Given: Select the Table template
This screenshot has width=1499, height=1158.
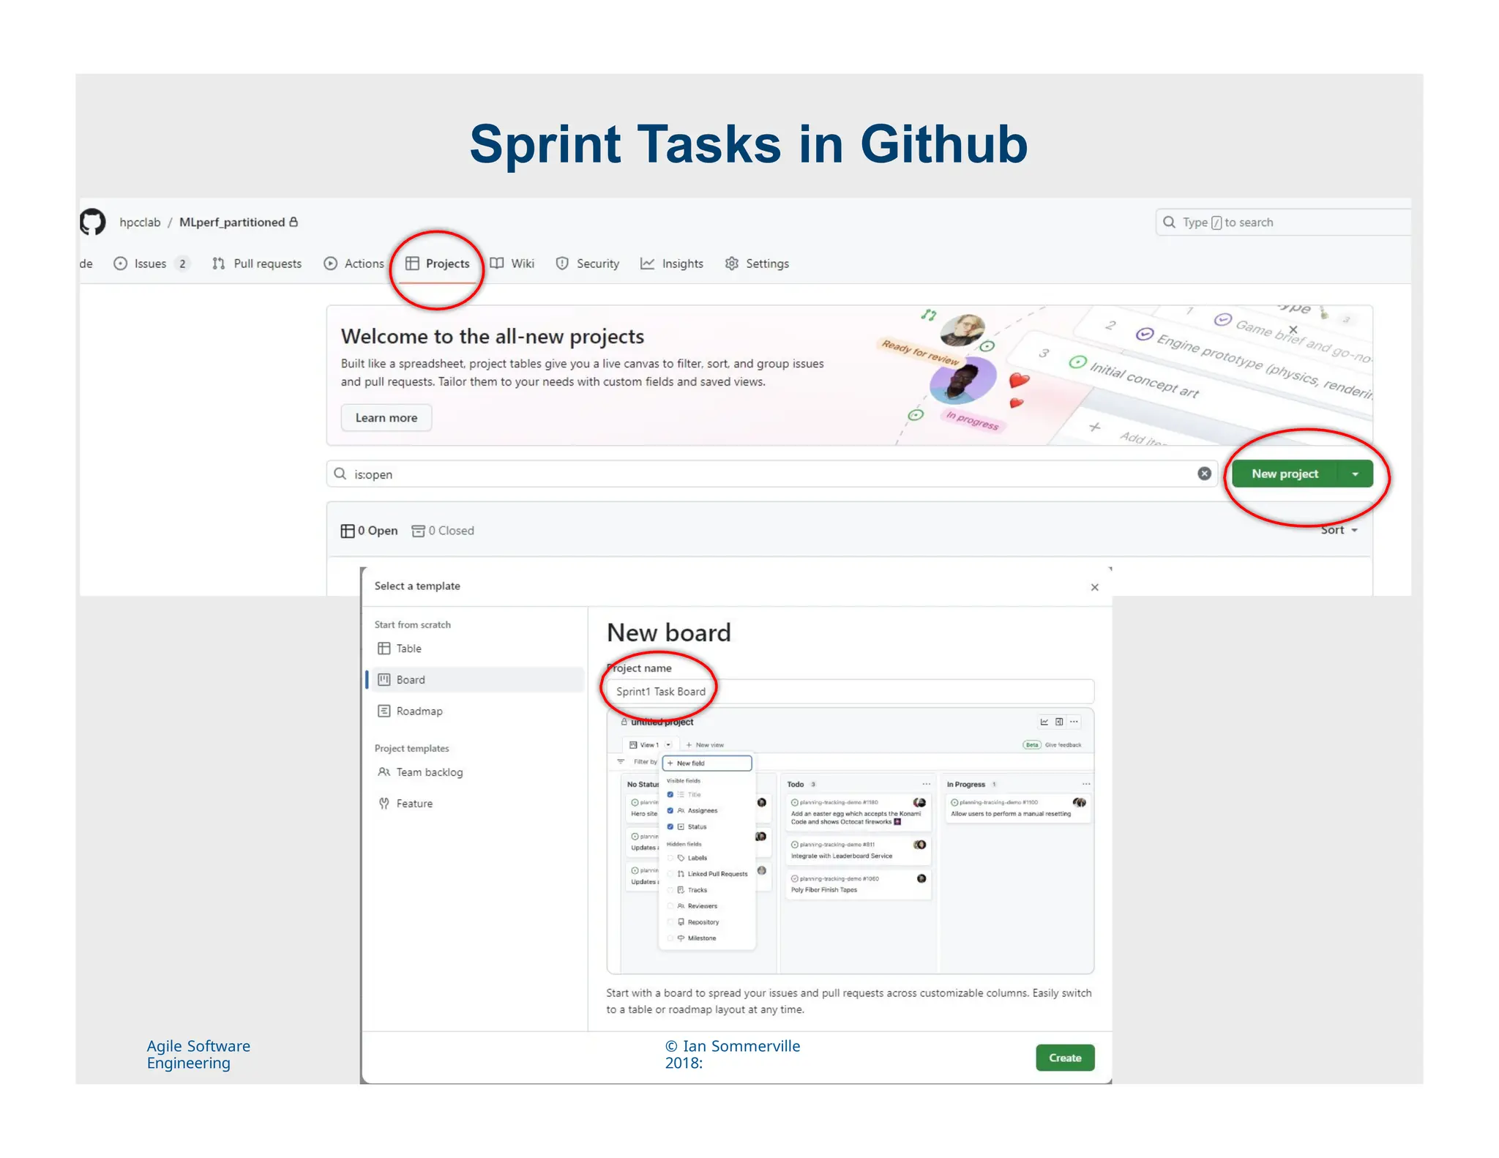Looking at the screenshot, I should [476, 649].
